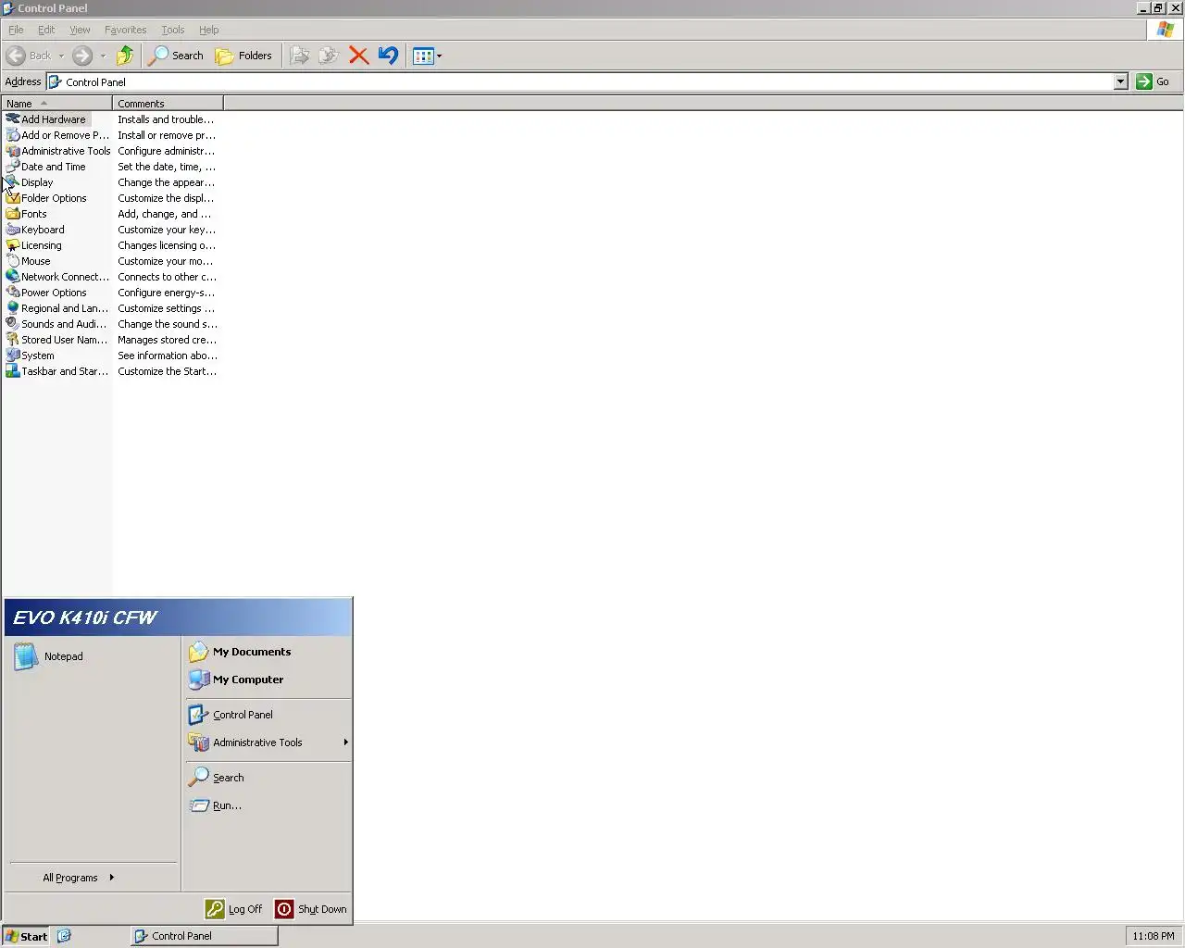The width and height of the screenshot is (1185, 948).
Task: Open the Add Hardware icon
Action: tap(13, 119)
